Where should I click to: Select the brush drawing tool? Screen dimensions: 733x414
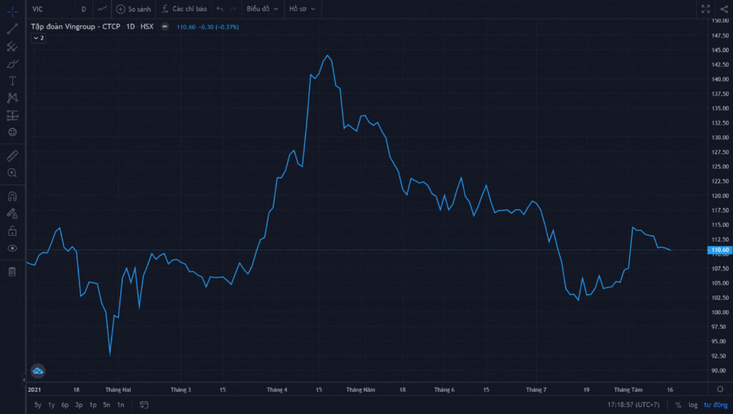13,64
